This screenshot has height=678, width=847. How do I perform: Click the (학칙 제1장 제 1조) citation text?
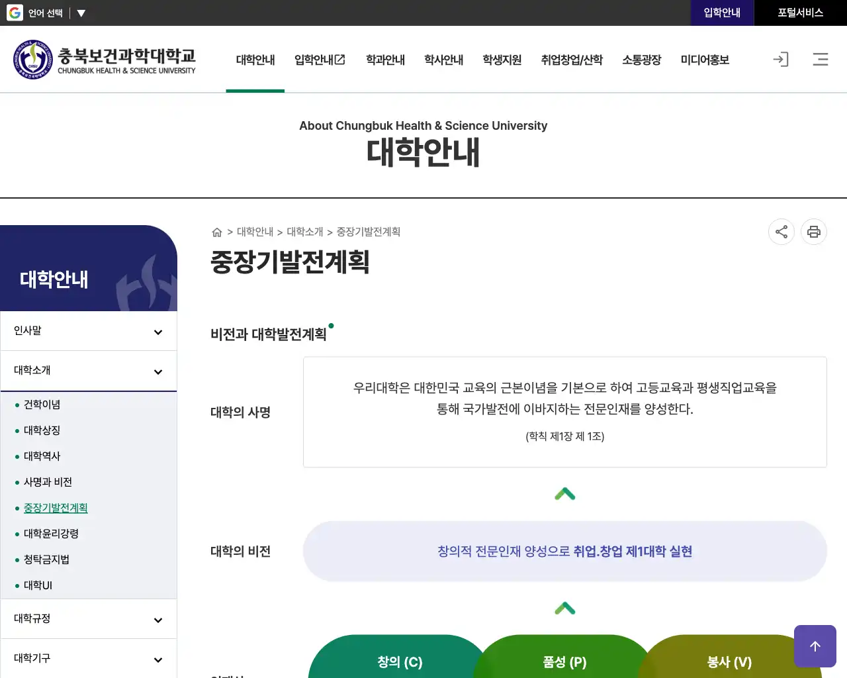(x=565, y=436)
